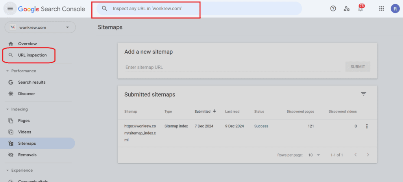Open Removals in the sidebar
403x182 pixels.
(27, 155)
